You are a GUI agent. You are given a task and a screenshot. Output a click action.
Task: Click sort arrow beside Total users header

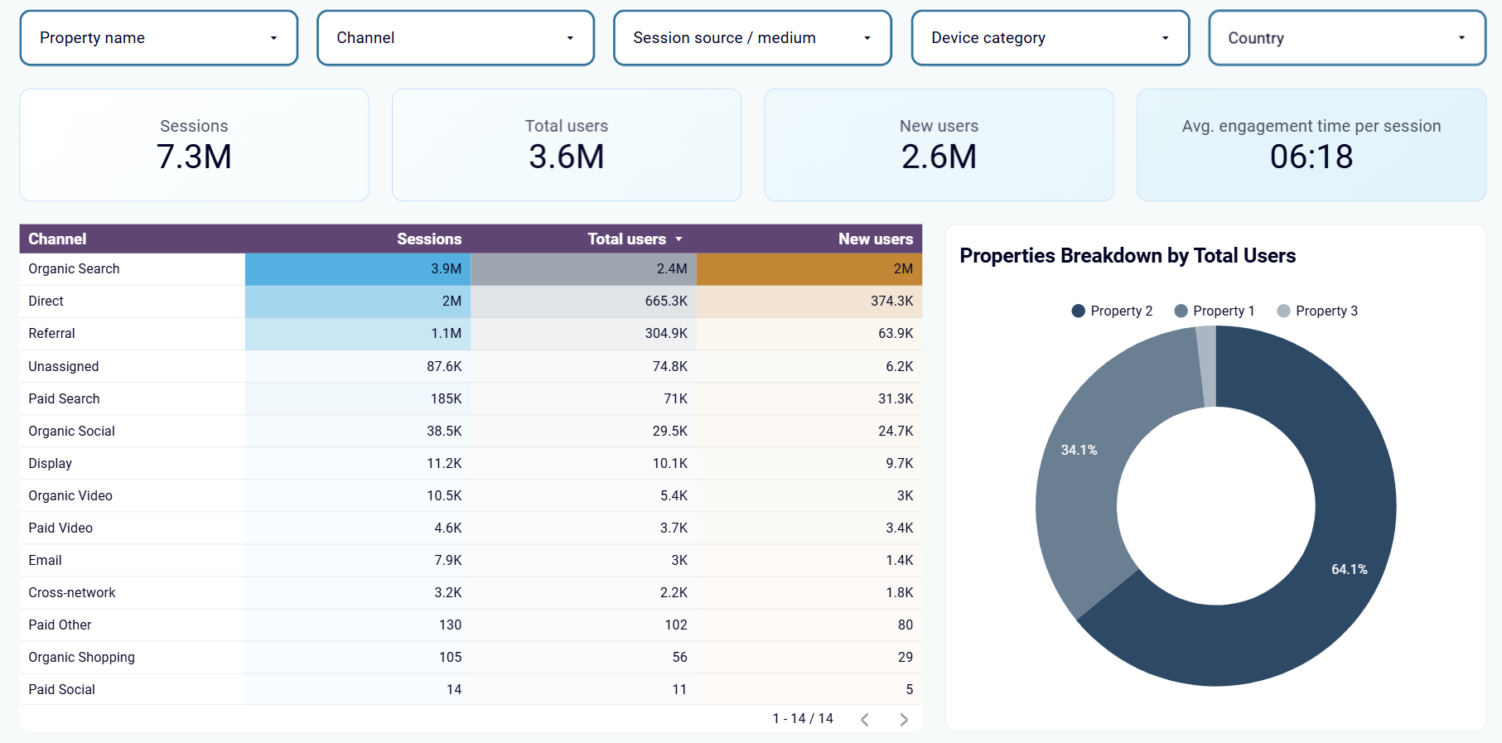[x=679, y=239]
